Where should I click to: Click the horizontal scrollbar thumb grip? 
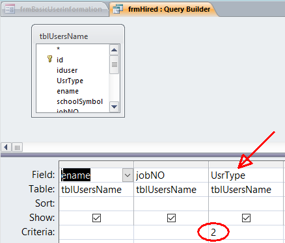[17, 147]
